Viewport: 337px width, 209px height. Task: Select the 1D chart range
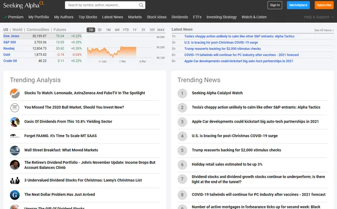(x=91, y=30)
